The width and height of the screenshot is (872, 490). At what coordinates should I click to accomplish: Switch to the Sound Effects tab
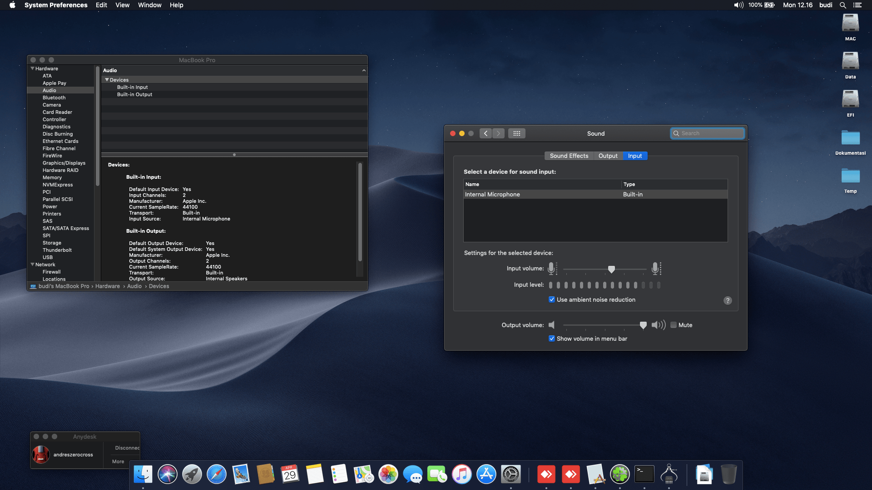coord(569,156)
